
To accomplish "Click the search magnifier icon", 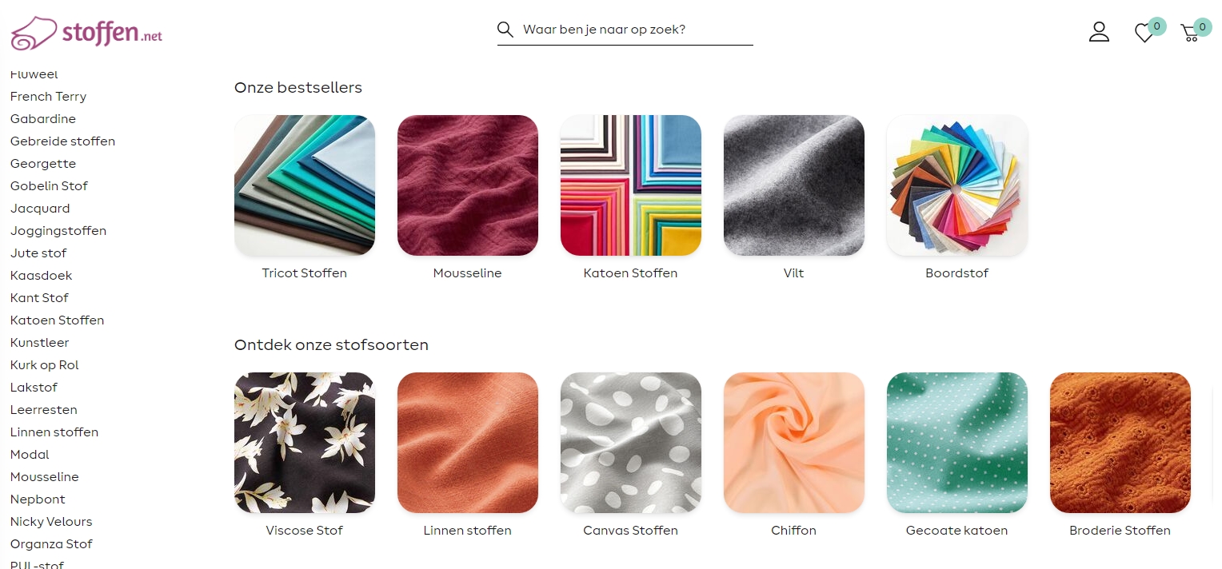I will point(505,30).
